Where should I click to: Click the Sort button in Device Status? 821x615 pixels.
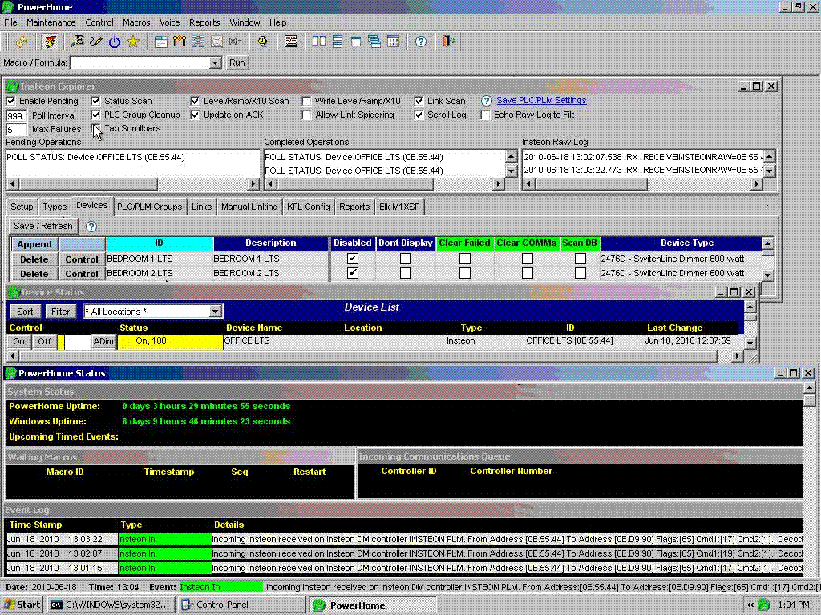[25, 312]
